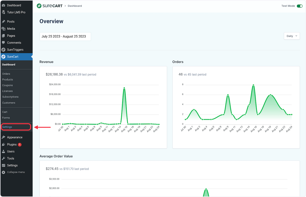The width and height of the screenshot is (306, 197).
Task: Go to the Orders submenu item
Action: [x=6, y=74]
